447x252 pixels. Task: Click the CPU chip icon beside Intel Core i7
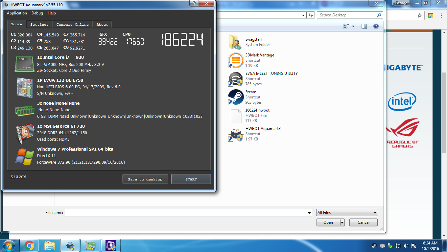(x=25, y=64)
